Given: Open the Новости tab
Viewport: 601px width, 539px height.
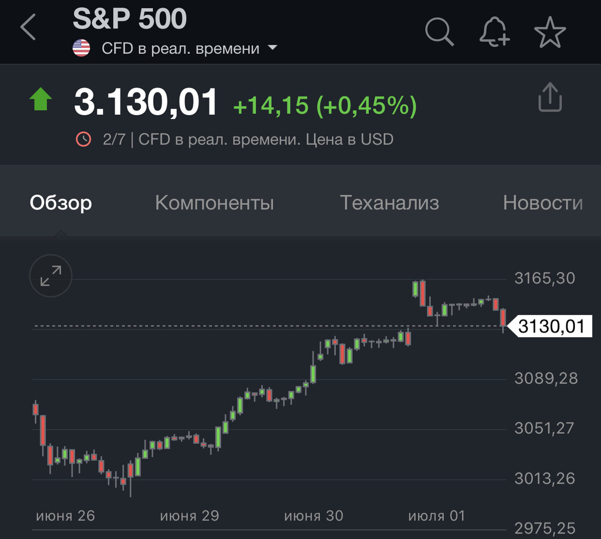Looking at the screenshot, I should (x=543, y=203).
